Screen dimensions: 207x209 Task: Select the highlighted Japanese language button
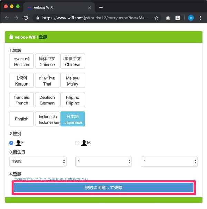[x=72, y=119]
